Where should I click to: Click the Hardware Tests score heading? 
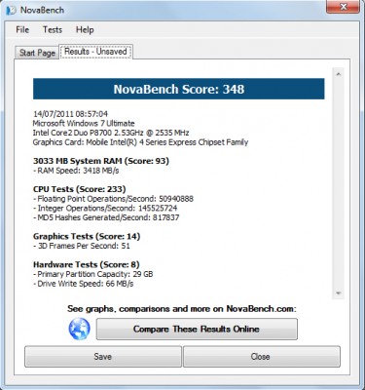click(x=87, y=264)
